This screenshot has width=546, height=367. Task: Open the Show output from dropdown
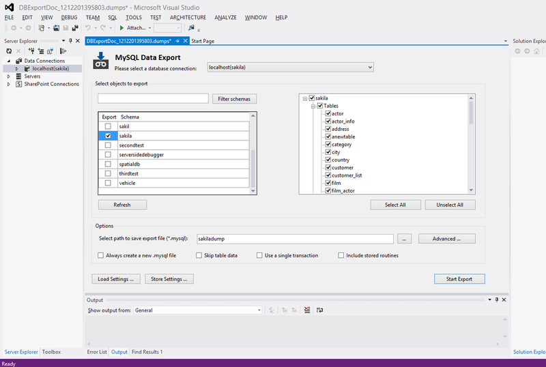pos(259,310)
